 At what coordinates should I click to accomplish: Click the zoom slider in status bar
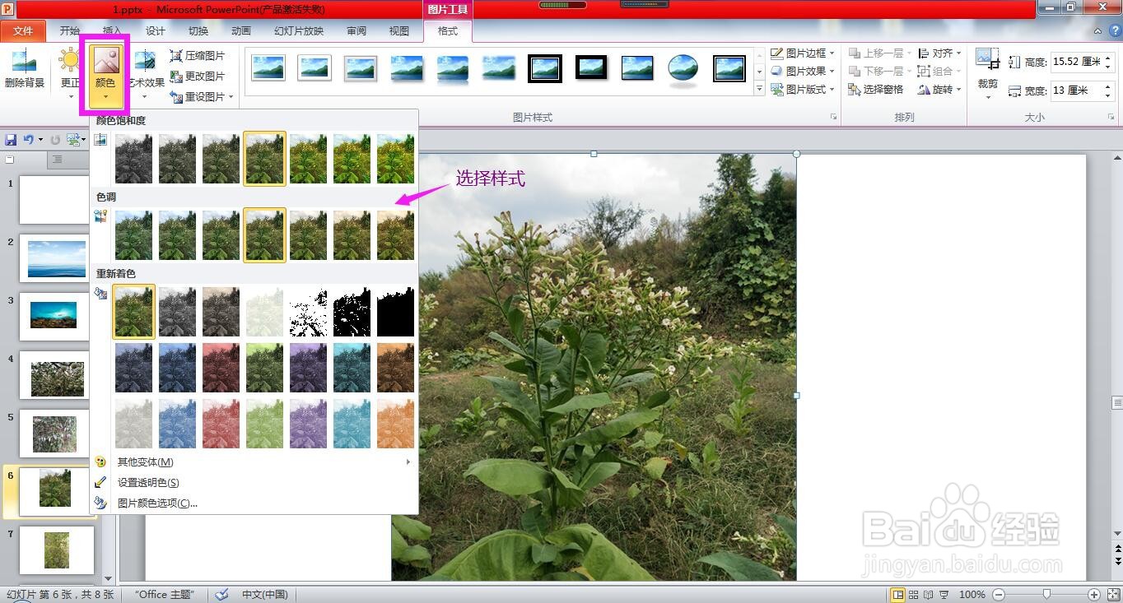[1046, 595]
